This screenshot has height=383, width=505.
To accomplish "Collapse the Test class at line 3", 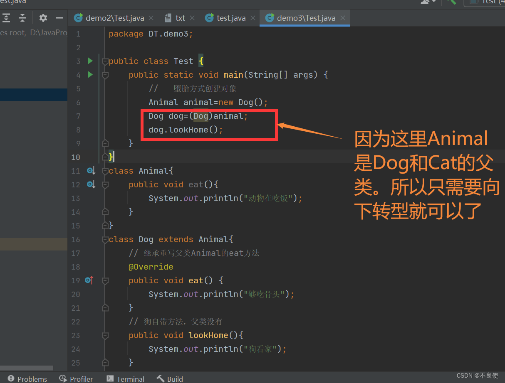I will pos(105,61).
